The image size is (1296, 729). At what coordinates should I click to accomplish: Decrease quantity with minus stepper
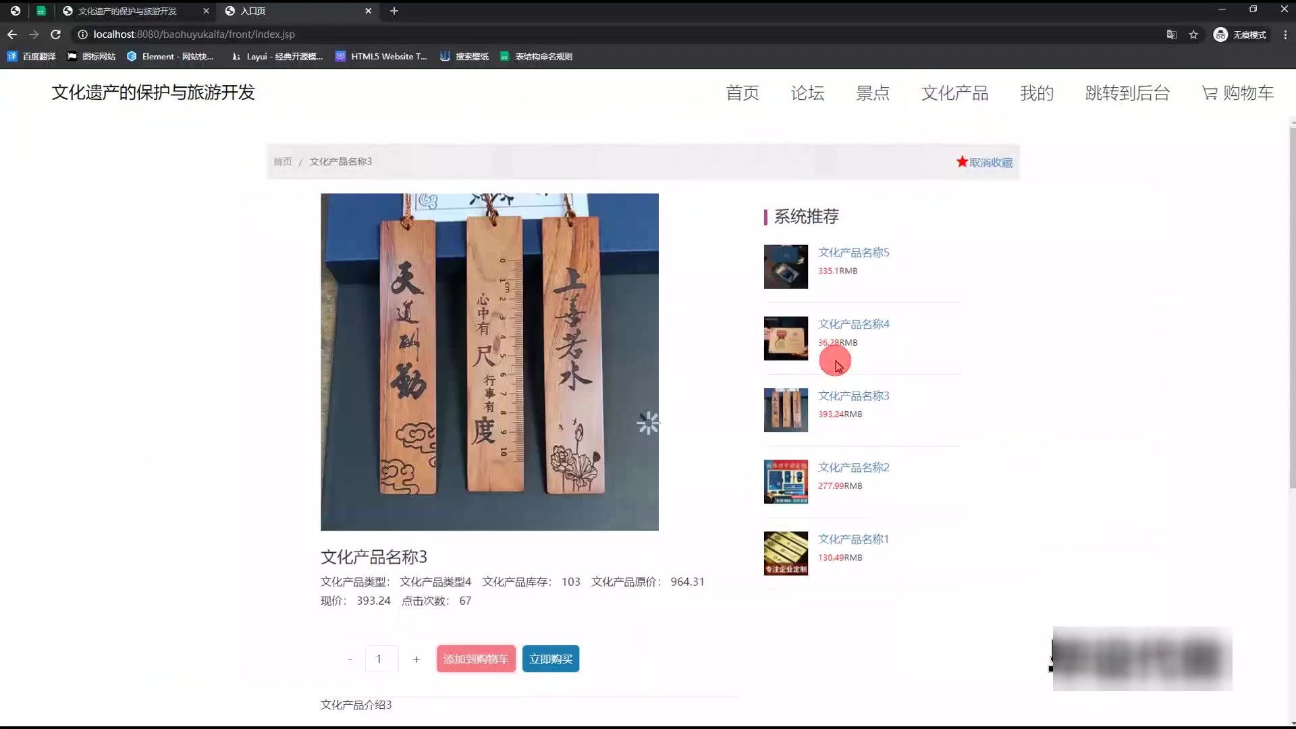pos(350,659)
